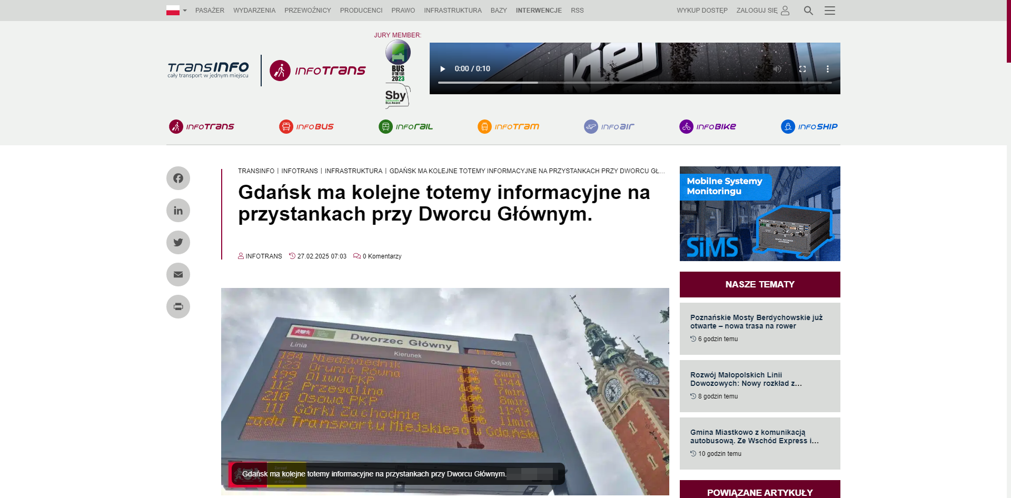Open the InfoBus section
Viewport: 1011px width, 498px height.
click(x=306, y=127)
